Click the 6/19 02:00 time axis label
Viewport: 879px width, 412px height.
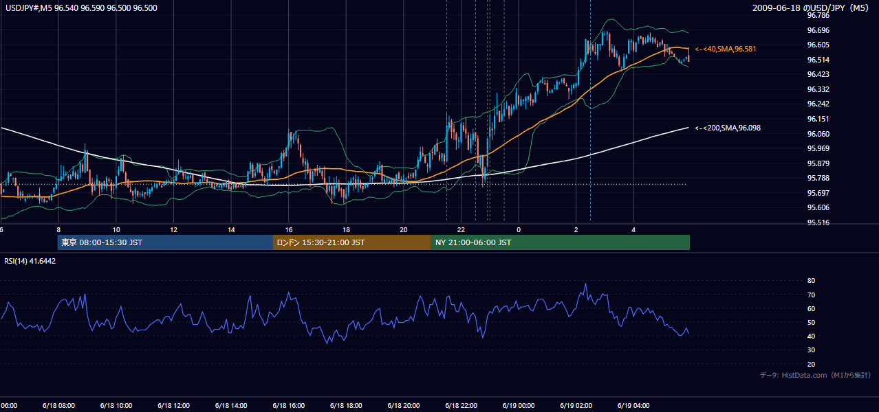(576, 405)
